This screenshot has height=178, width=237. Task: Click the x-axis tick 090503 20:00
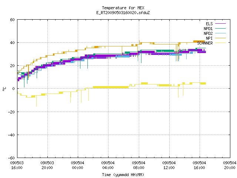(x=47, y=165)
